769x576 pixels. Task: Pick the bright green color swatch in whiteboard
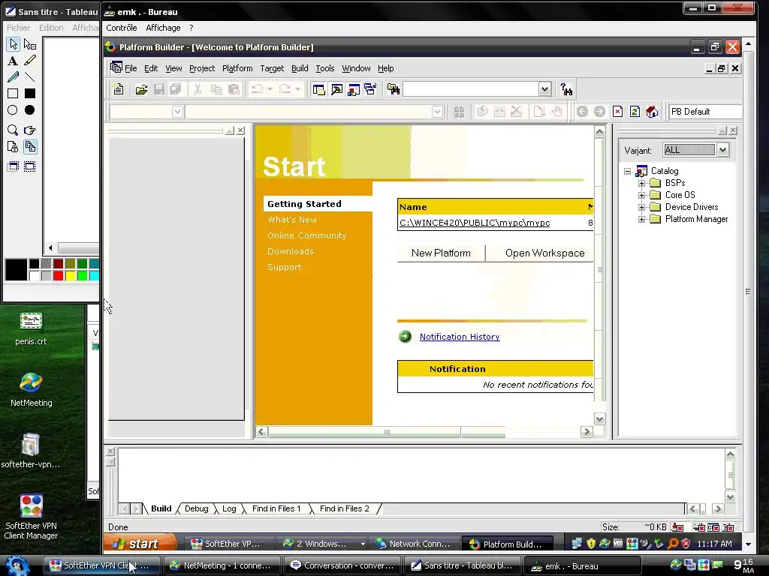[x=82, y=276]
